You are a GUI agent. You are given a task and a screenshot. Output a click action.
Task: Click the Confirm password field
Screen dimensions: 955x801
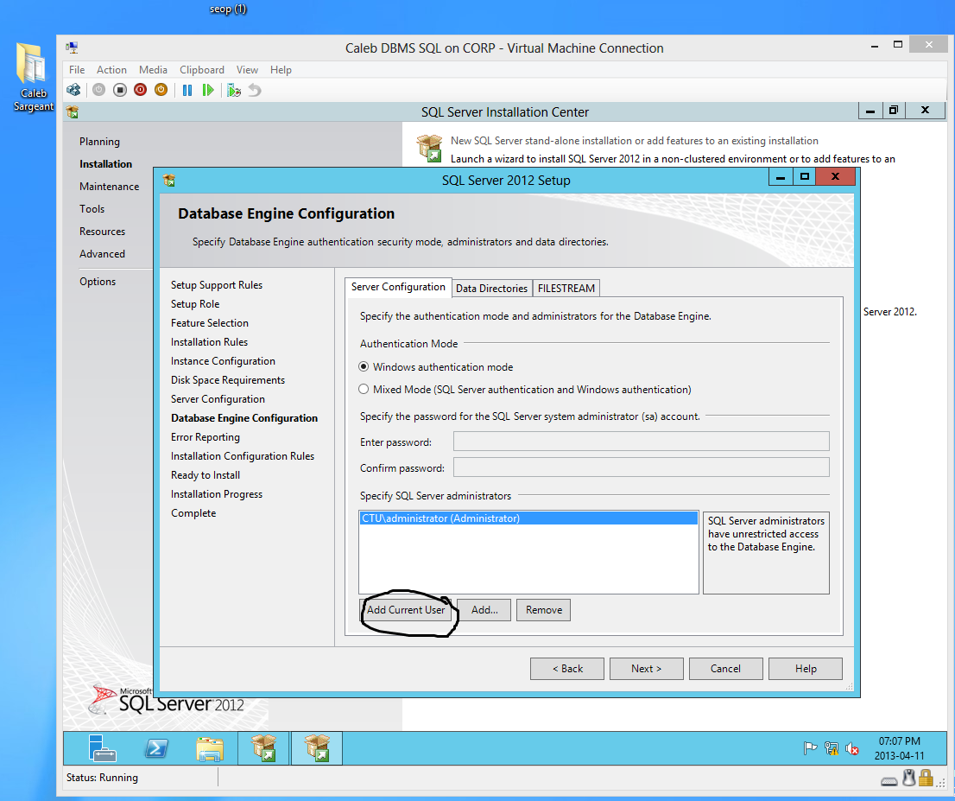click(642, 467)
